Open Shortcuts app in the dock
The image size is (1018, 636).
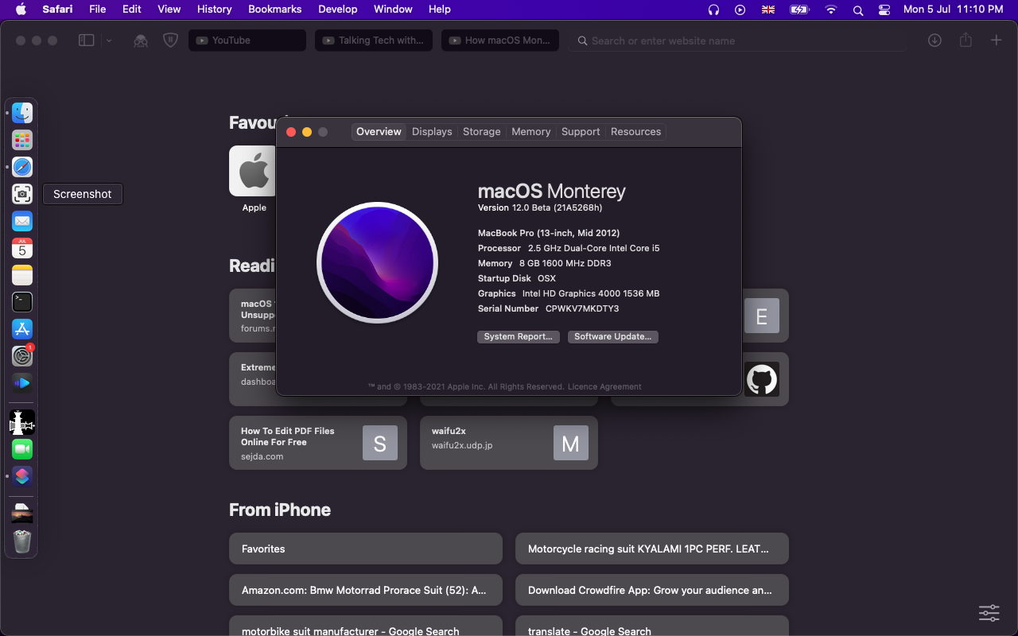pyautogui.click(x=22, y=476)
